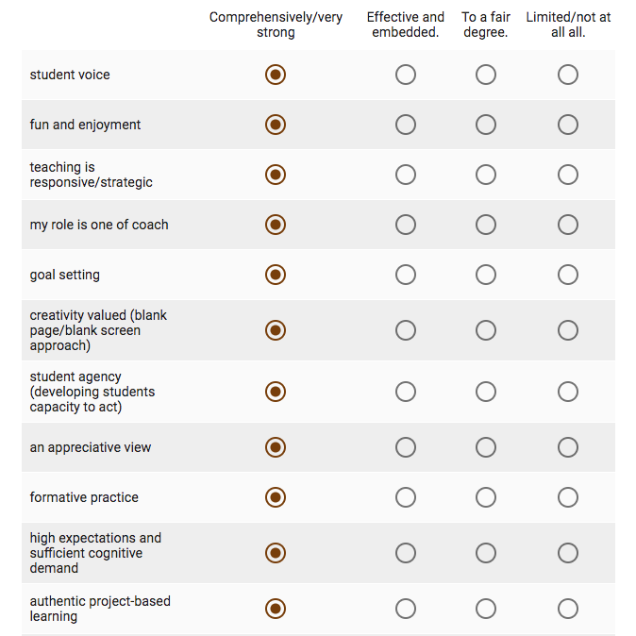Select 'Effective and embedded' for an appreciative view
The height and width of the screenshot is (636, 636).
click(406, 447)
